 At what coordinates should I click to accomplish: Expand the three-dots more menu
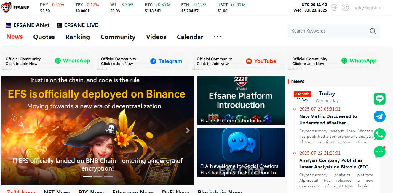218,37
